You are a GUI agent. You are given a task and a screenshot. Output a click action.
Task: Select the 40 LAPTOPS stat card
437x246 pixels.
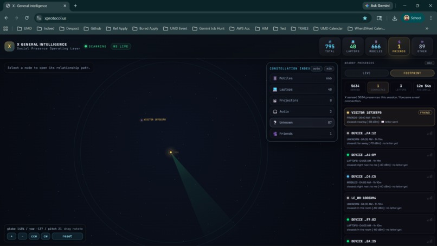353,46
